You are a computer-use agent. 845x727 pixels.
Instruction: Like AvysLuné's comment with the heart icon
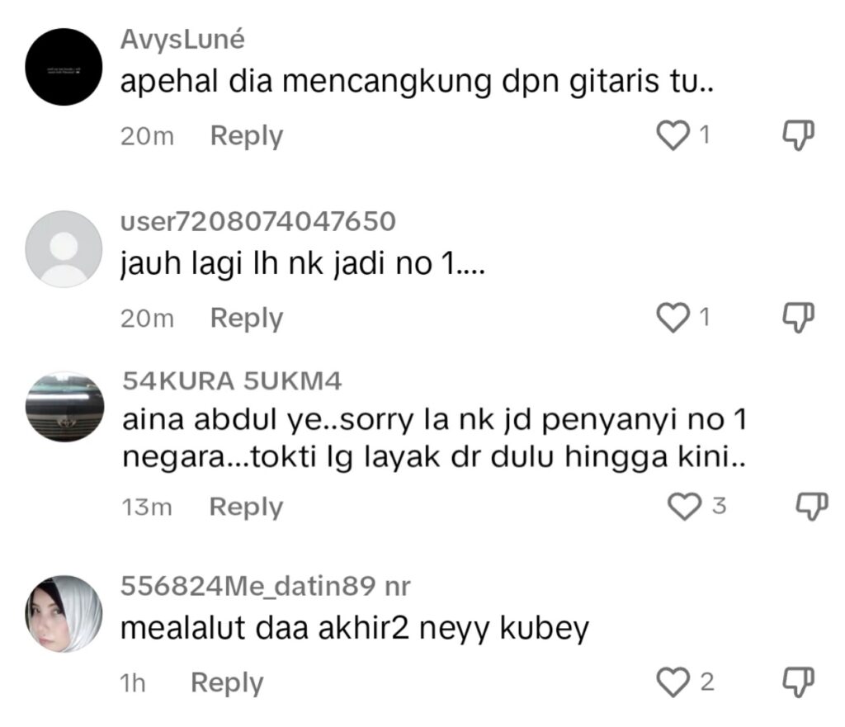pos(673,136)
